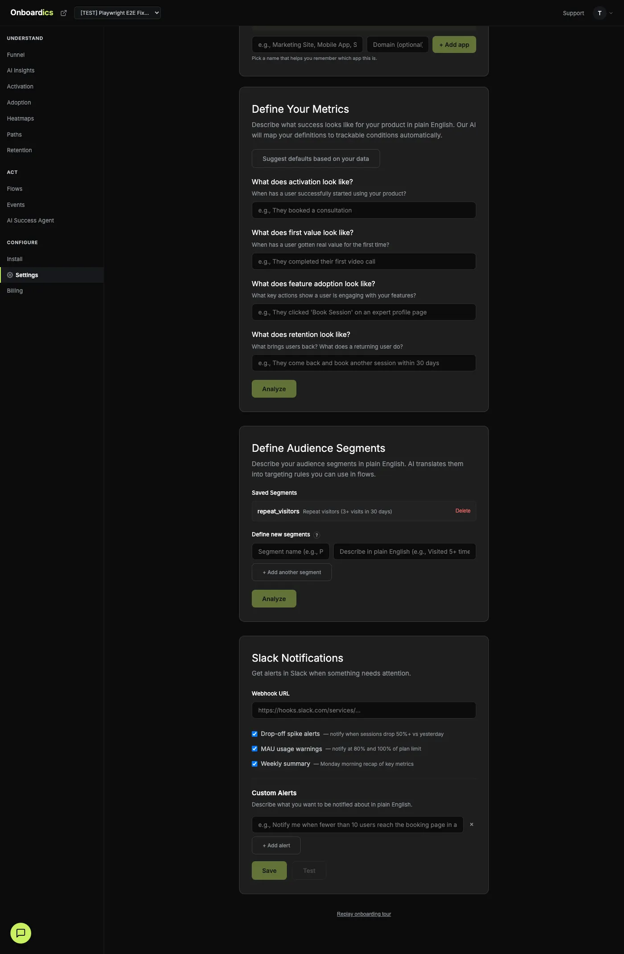
Task: Click the Support link
Action: click(x=573, y=13)
